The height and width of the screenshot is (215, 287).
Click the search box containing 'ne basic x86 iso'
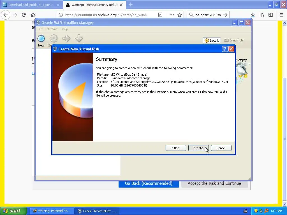tap(208, 15)
